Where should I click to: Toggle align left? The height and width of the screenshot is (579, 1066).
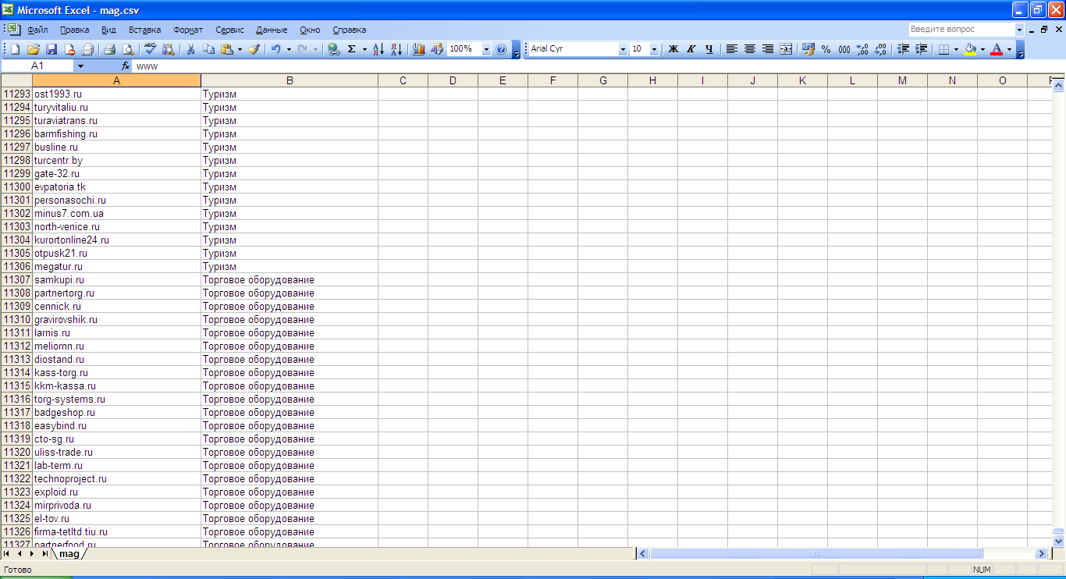[732, 49]
